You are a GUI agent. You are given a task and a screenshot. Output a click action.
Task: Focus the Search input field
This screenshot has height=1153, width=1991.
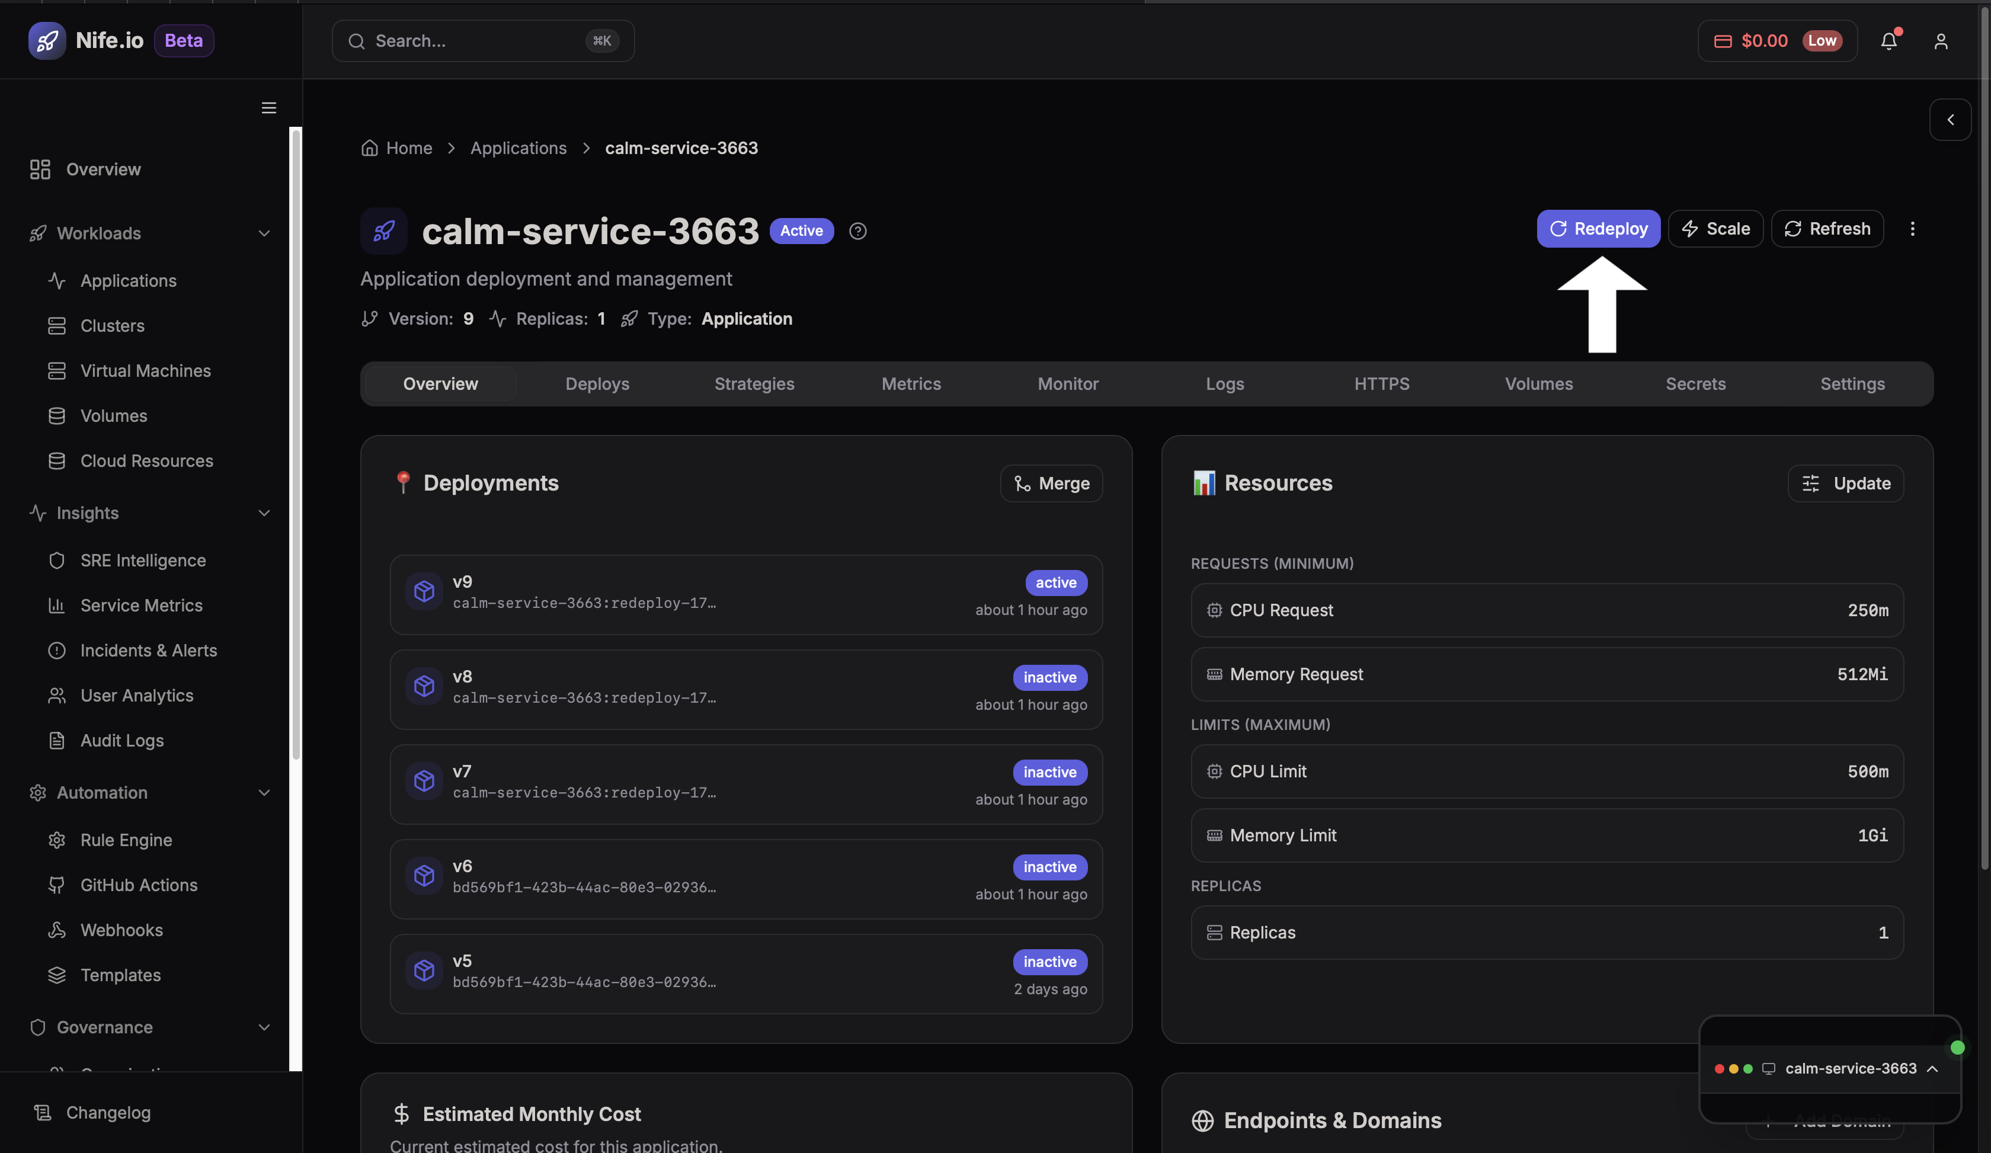click(474, 41)
